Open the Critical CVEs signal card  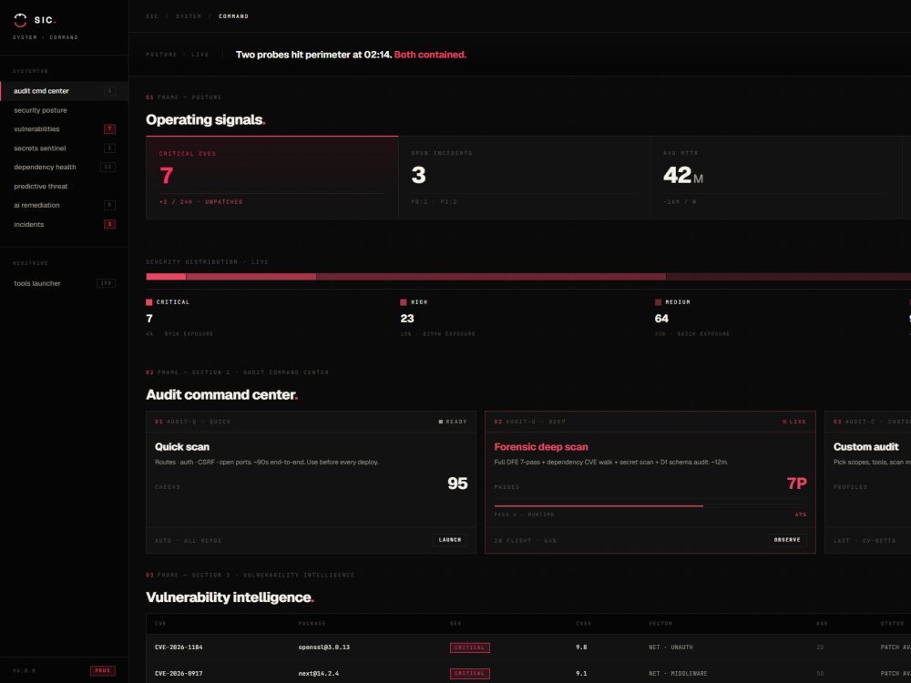click(x=271, y=178)
